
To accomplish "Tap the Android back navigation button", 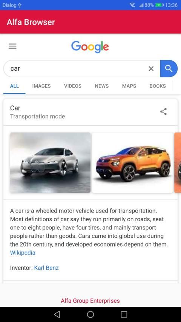I will click(x=57, y=314).
